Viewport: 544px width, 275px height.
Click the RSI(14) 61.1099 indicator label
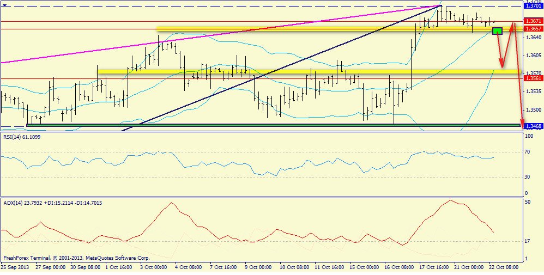pyautogui.click(x=22, y=137)
